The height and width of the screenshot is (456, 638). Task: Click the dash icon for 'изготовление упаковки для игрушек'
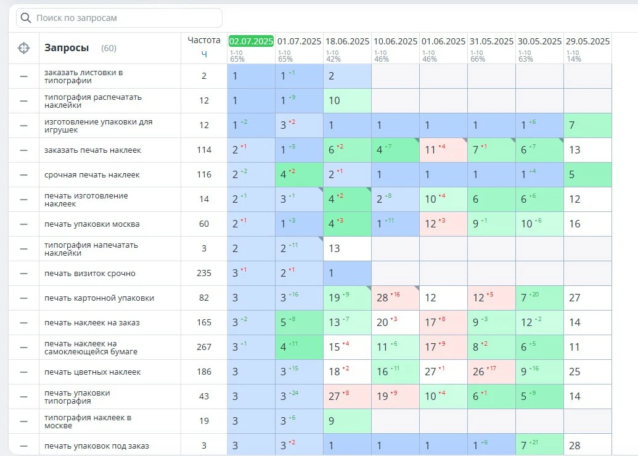[23, 125]
